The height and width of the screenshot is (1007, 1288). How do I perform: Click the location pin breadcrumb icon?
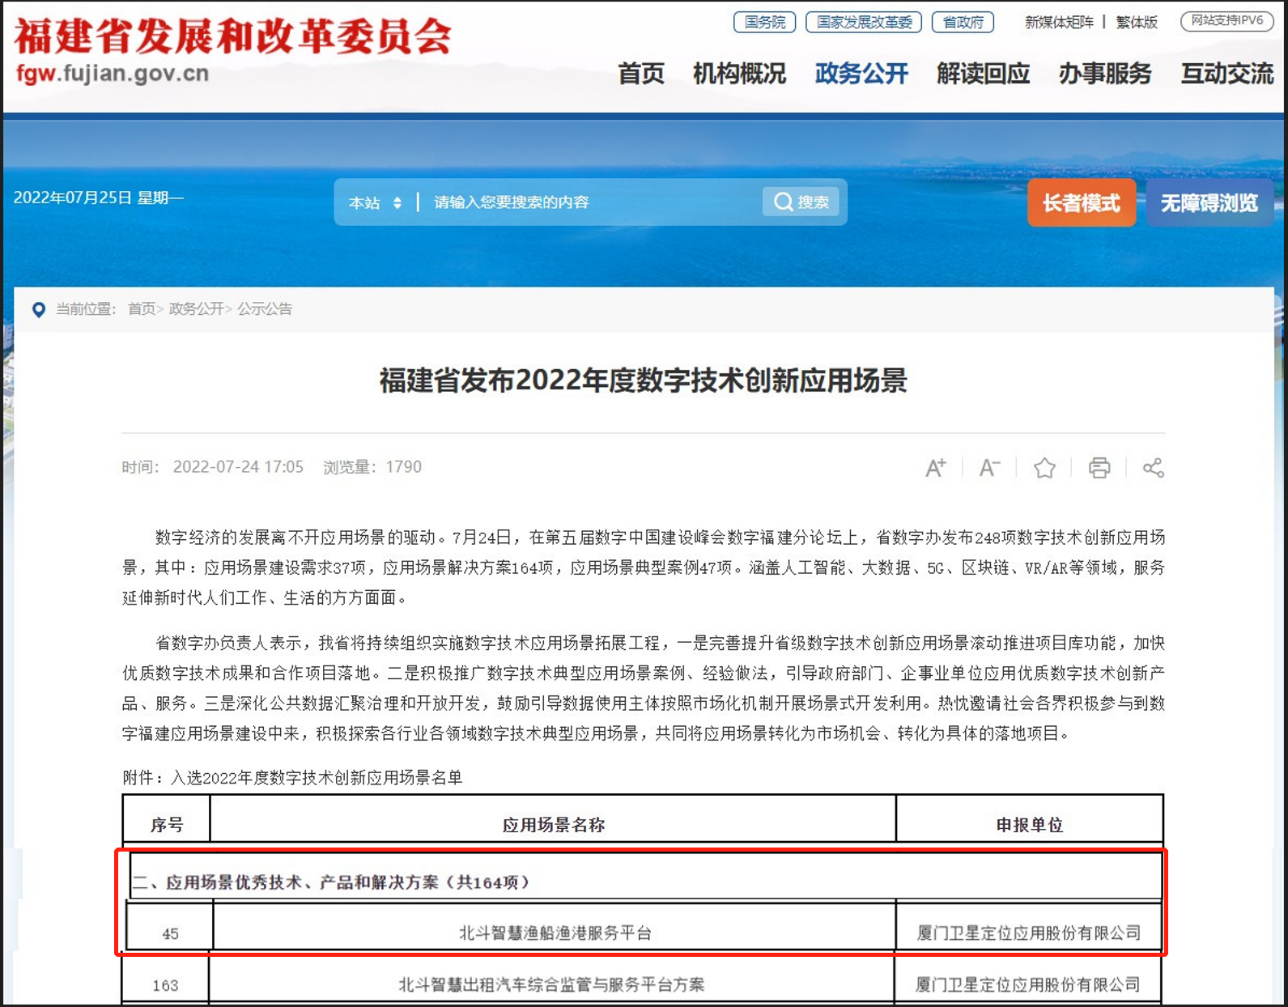tap(38, 310)
